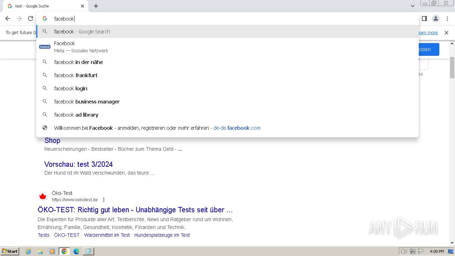Click the blue sign-in button on the page
The height and width of the screenshot is (256, 455).
pos(429,49)
